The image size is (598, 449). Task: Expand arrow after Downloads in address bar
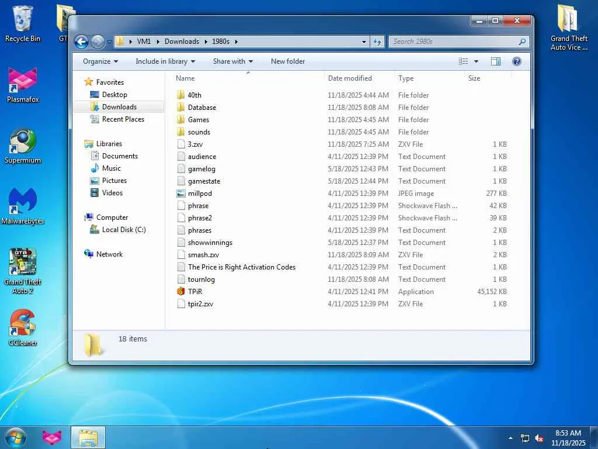point(206,42)
